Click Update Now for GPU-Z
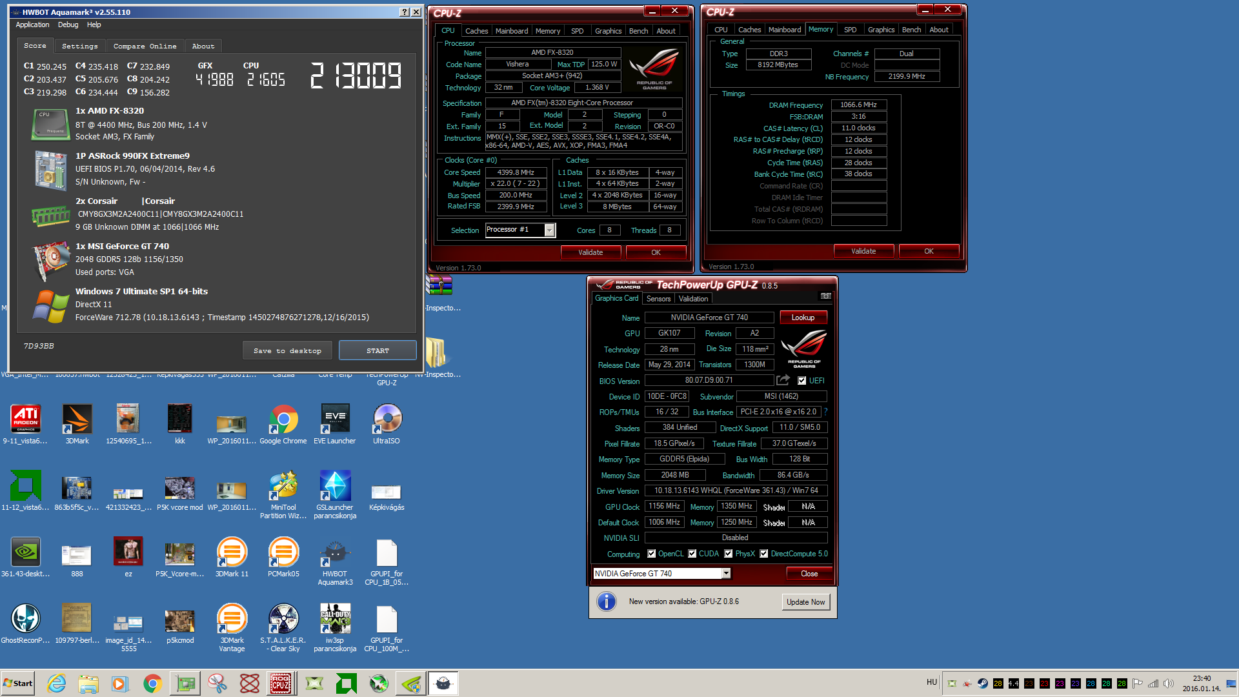The height and width of the screenshot is (697, 1239). coord(805,602)
